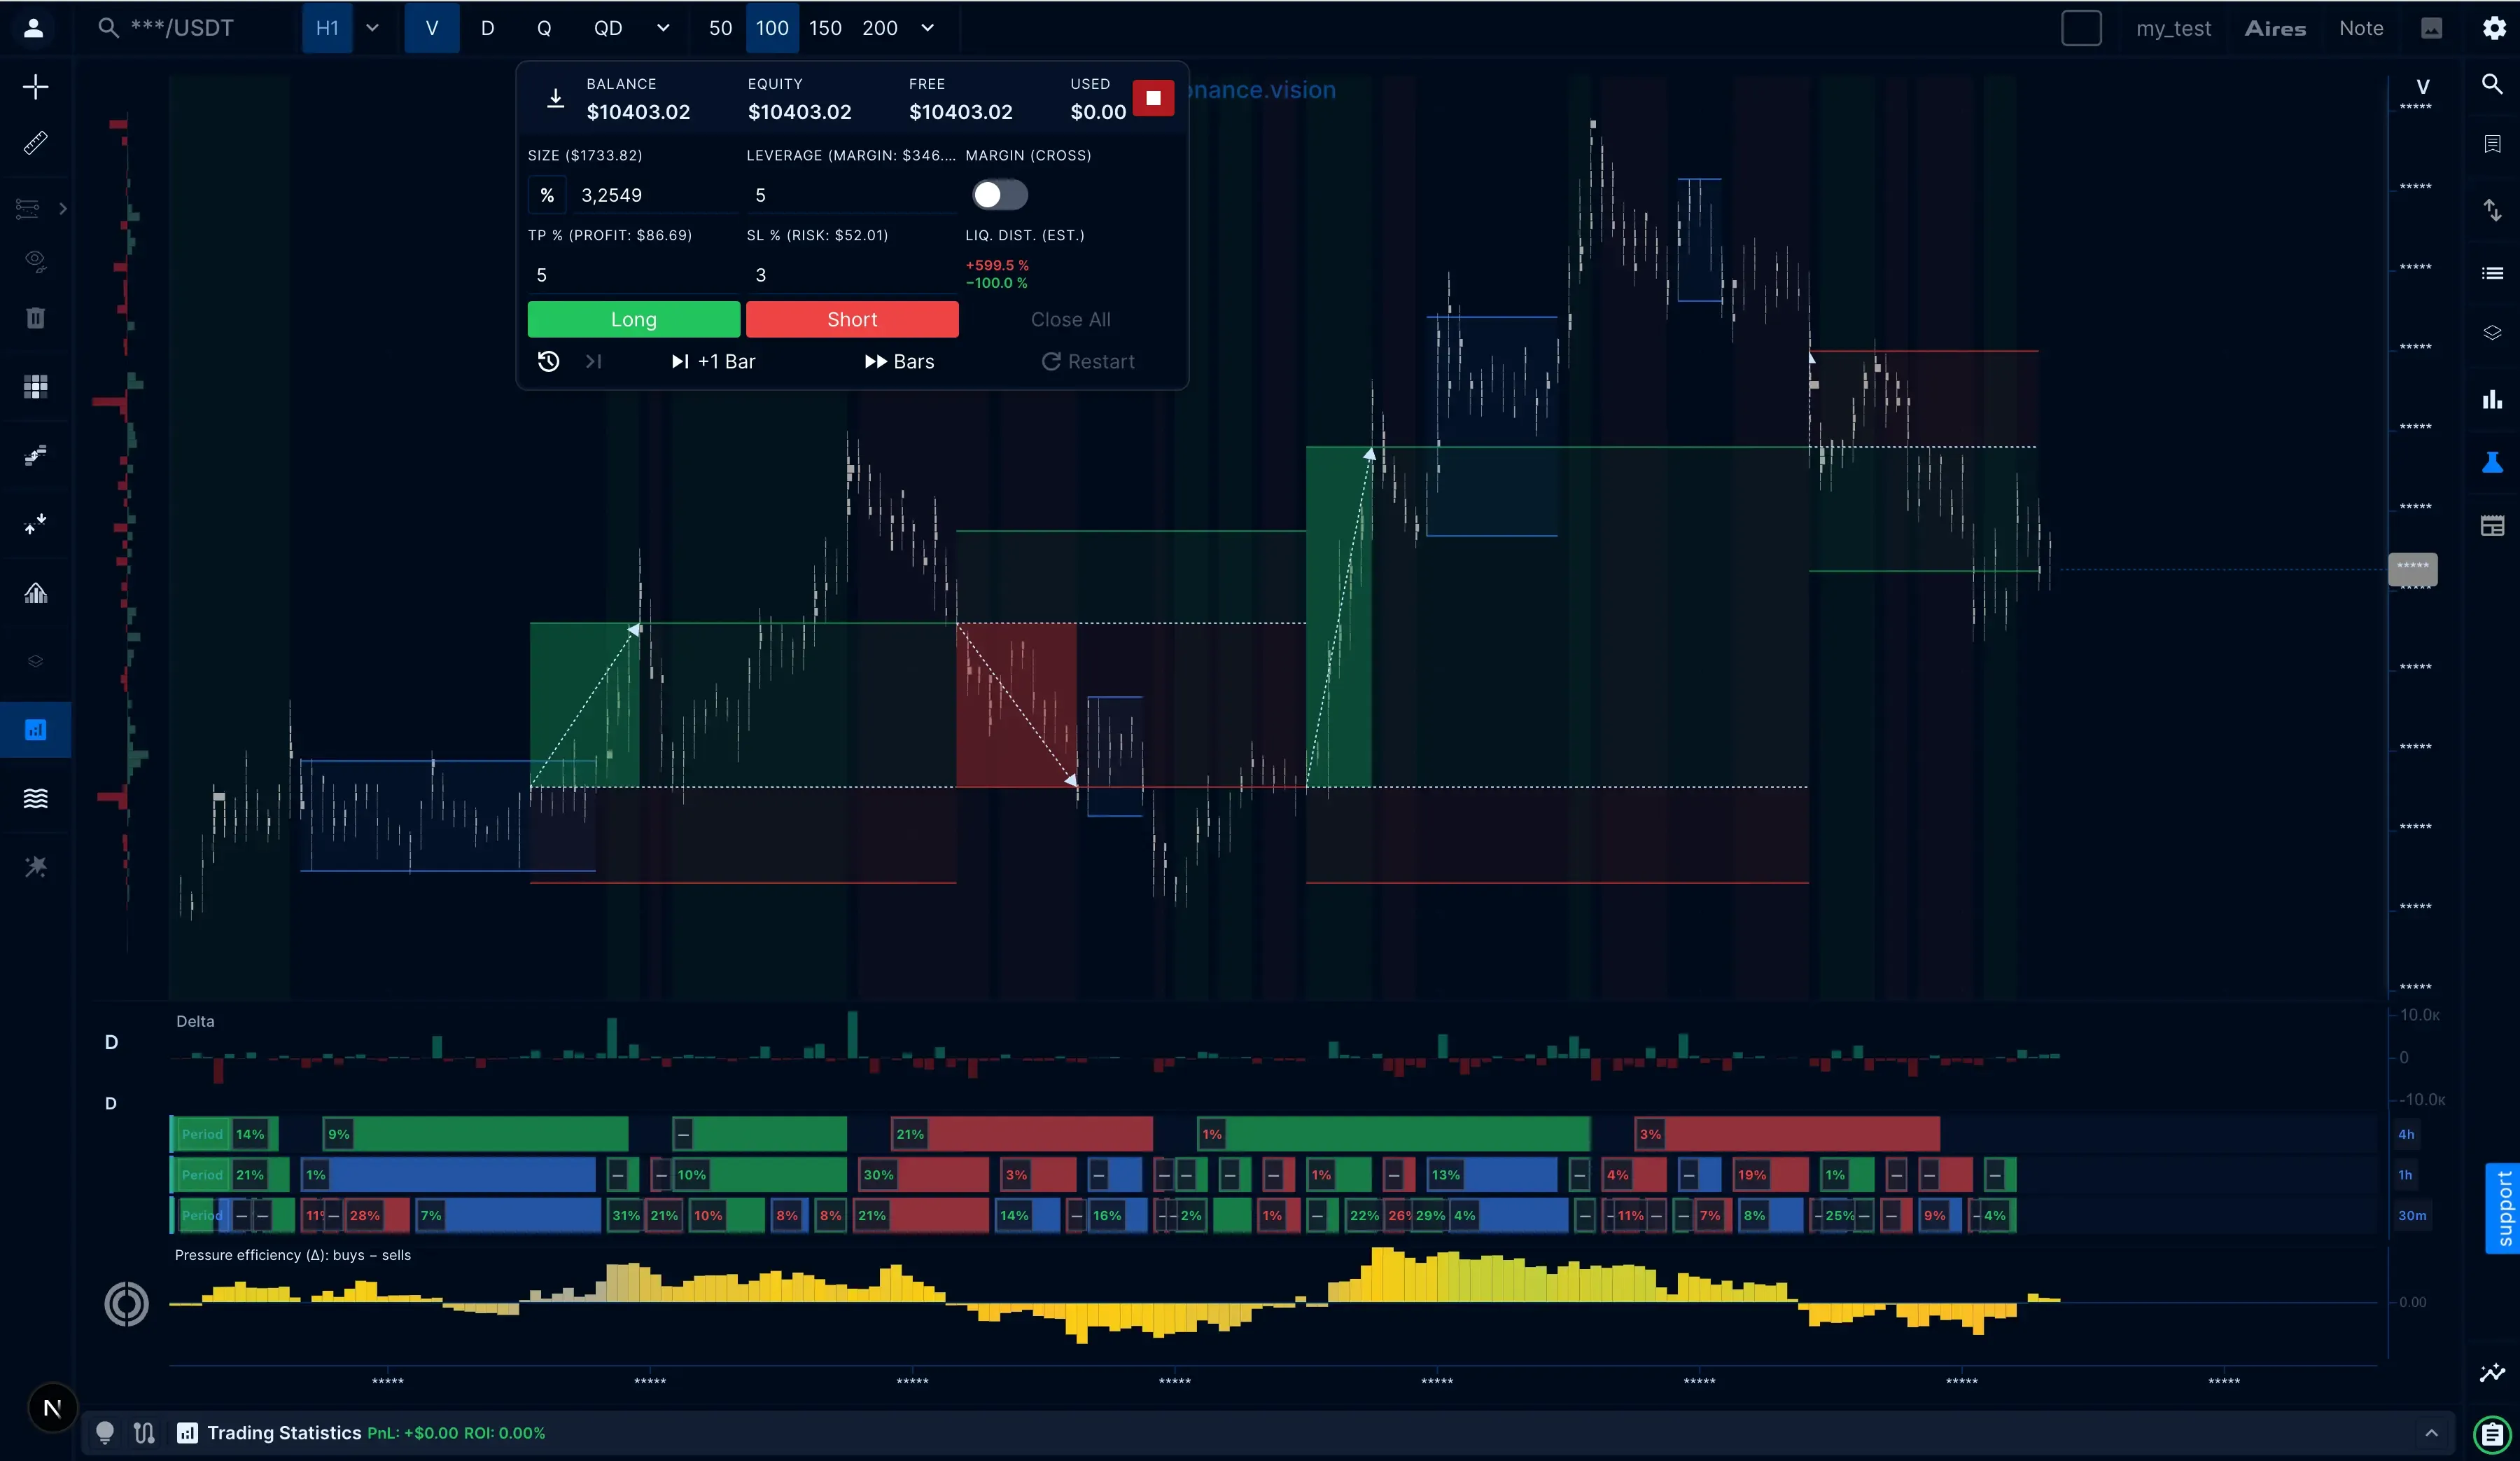The image size is (2520, 1461).
Task: Open the Note menu item
Action: point(2361,28)
